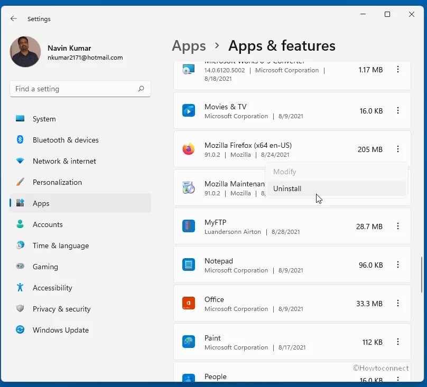This screenshot has height=387, width=427.
Task: Select Uninstall for Mozilla Firefox
Action: coord(288,188)
